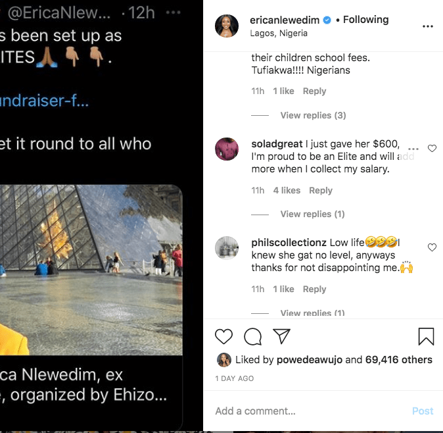The height and width of the screenshot is (433, 443).
Task: Save post with bookmark icon
Action: tap(426, 337)
